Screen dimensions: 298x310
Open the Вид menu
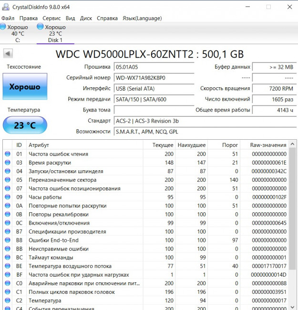pyautogui.click(x=71, y=19)
